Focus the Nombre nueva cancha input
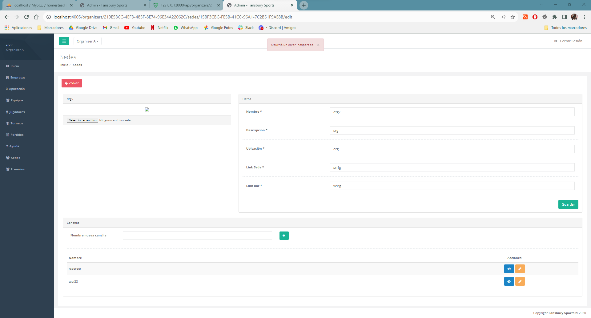Viewport: 591px width, 318px height. coord(197,235)
